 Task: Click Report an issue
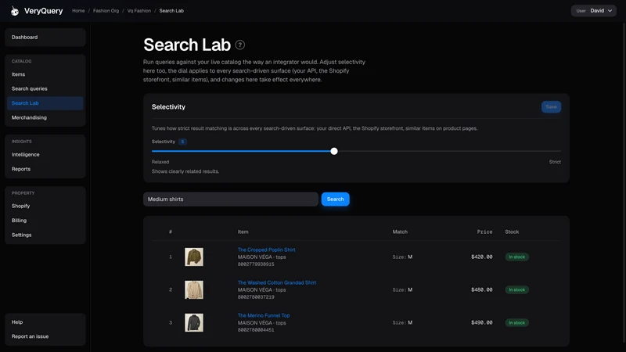point(45,336)
